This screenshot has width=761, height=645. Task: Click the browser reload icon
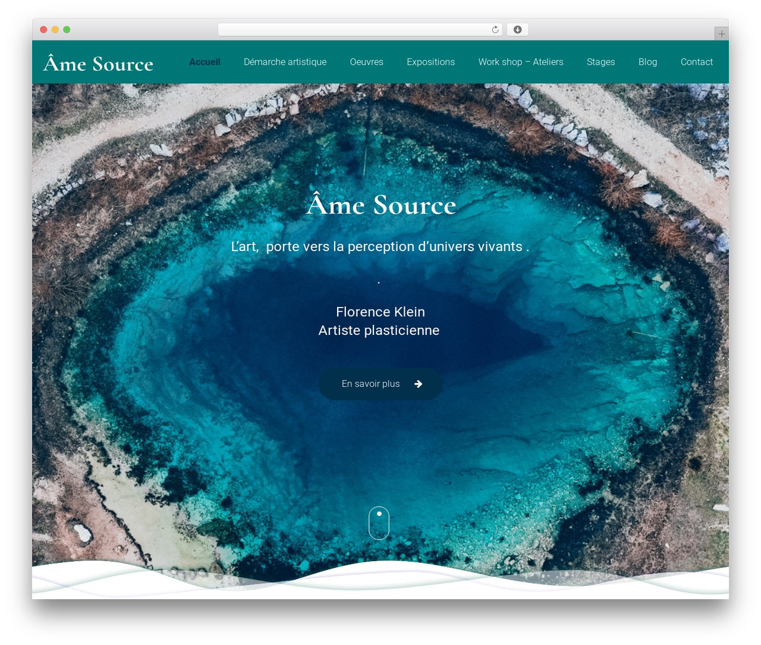[x=495, y=30]
